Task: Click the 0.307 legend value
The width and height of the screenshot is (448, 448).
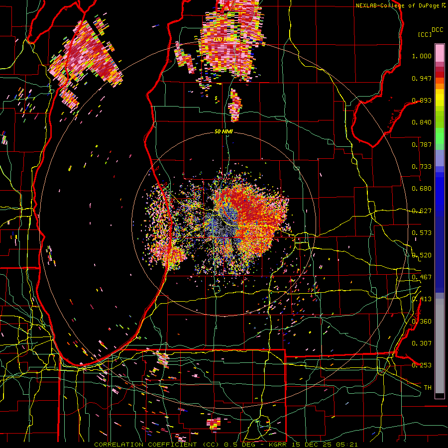Action: click(x=422, y=343)
